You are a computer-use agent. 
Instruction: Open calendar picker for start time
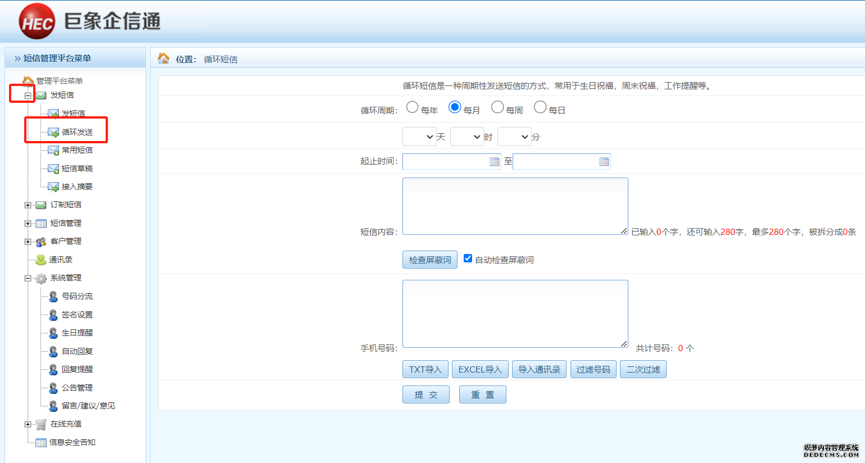pos(494,162)
